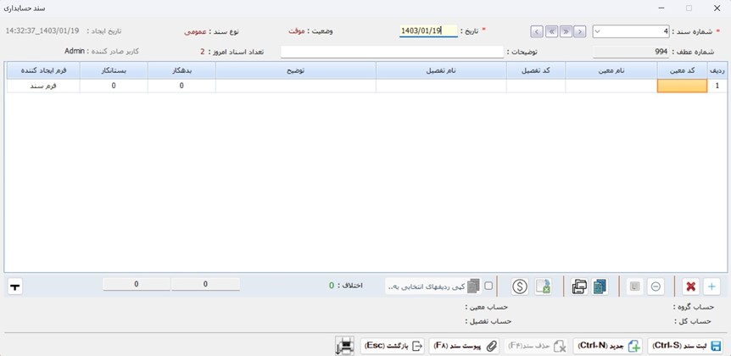Click the gray copy pages icon beside checkbox

click(x=473, y=286)
